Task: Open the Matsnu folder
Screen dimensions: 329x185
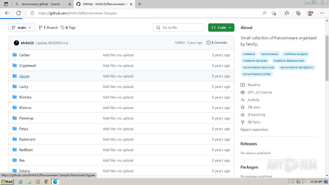Action: 25,108
